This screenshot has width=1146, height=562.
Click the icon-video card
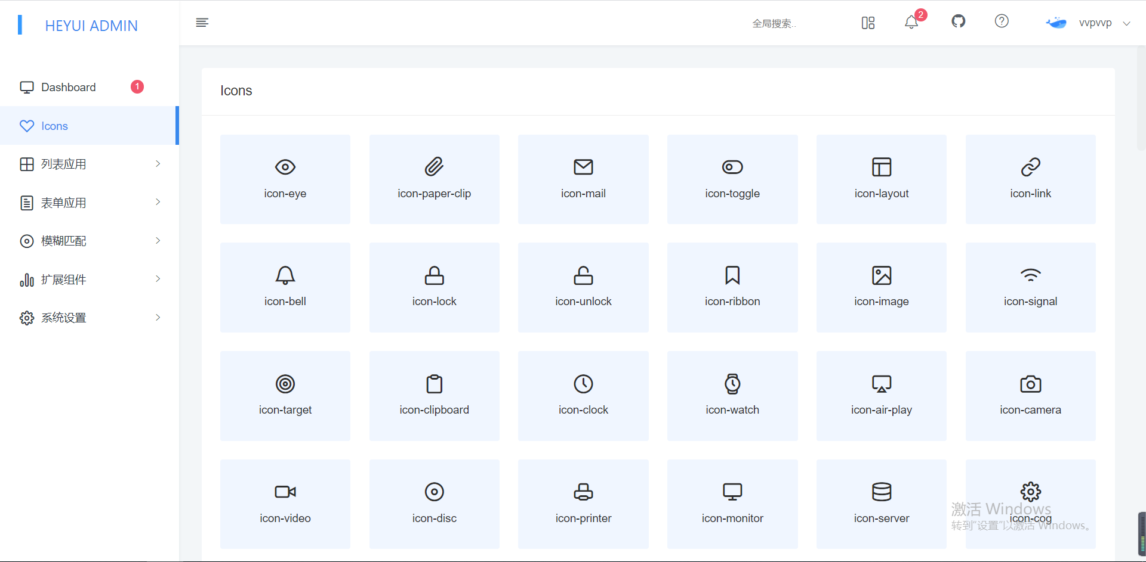tap(285, 504)
